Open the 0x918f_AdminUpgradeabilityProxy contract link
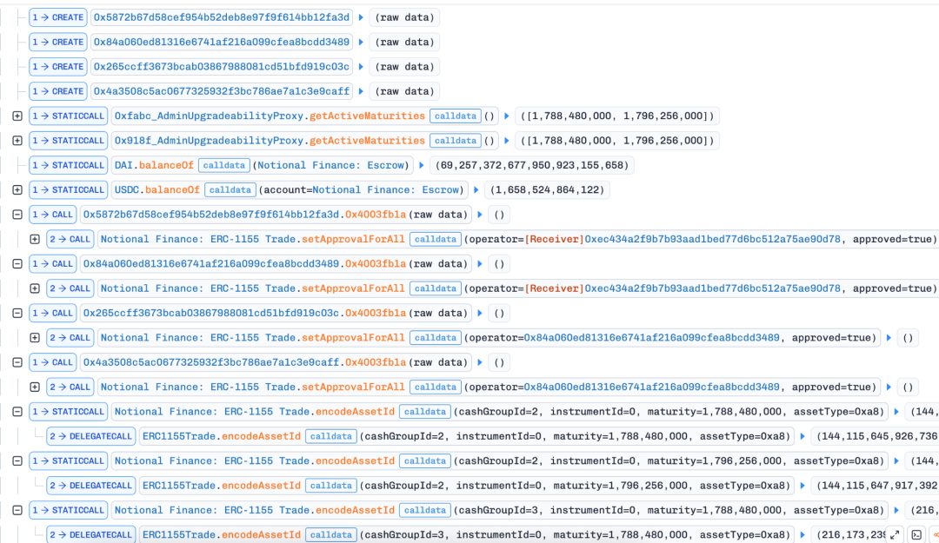Screen dimensions: 939x543 (x=209, y=141)
